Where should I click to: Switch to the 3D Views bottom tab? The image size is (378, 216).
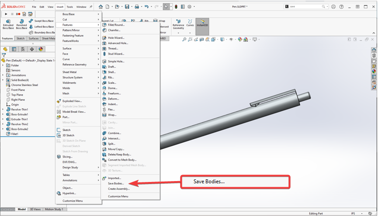(x=35, y=209)
